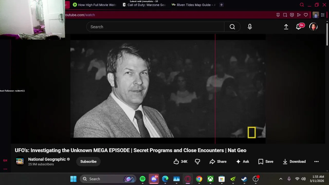329x185 pixels.
Task: Start voice search with microphone icon
Action: [x=250, y=27]
